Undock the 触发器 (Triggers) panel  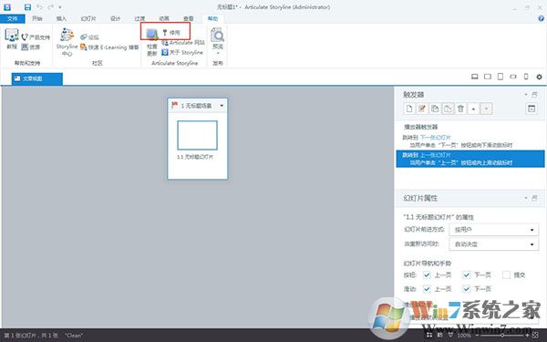(x=534, y=95)
